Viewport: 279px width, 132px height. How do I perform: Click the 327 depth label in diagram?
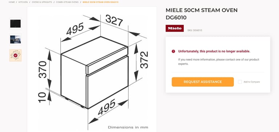tap(114, 20)
